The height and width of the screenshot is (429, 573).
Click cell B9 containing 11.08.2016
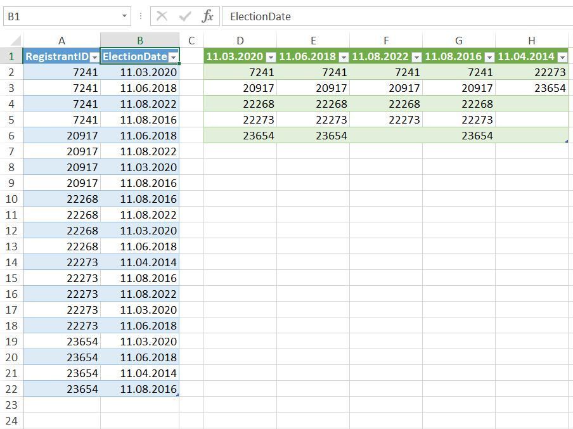pos(140,183)
